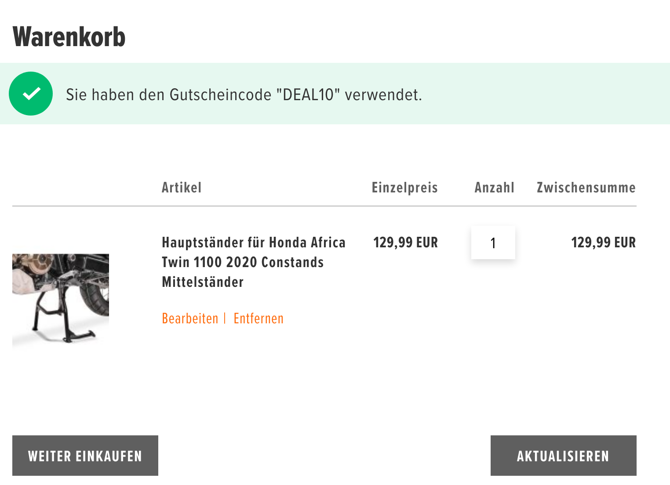Remove item via Entfernen link
670x485 pixels.
(259, 319)
